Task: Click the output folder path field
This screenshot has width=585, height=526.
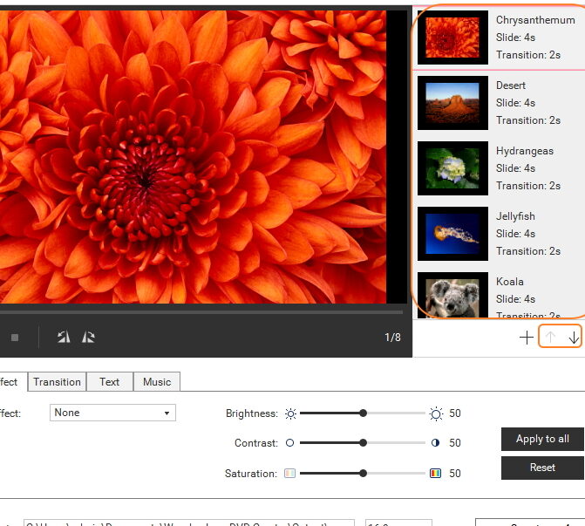Action: pyautogui.click(x=189, y=523)
